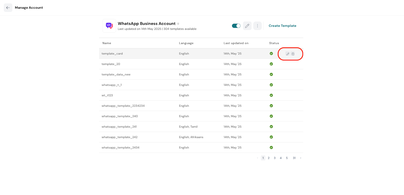Image resolution: width=404 pixels, height=195 pixels.
Task: Go to page 2 of templates
Action: coord(269,158)
